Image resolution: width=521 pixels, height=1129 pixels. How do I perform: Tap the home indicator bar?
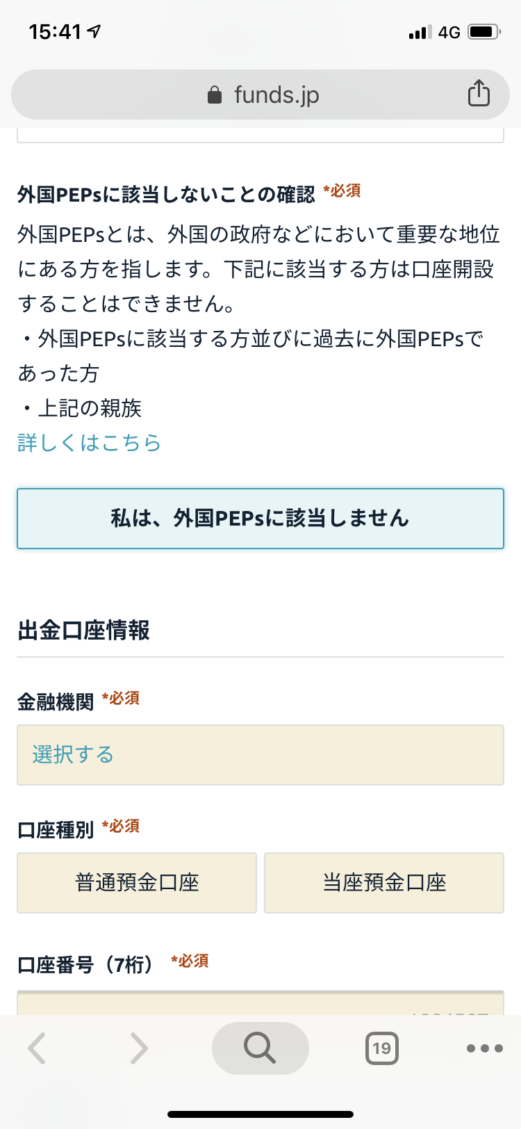point(260,1114)
